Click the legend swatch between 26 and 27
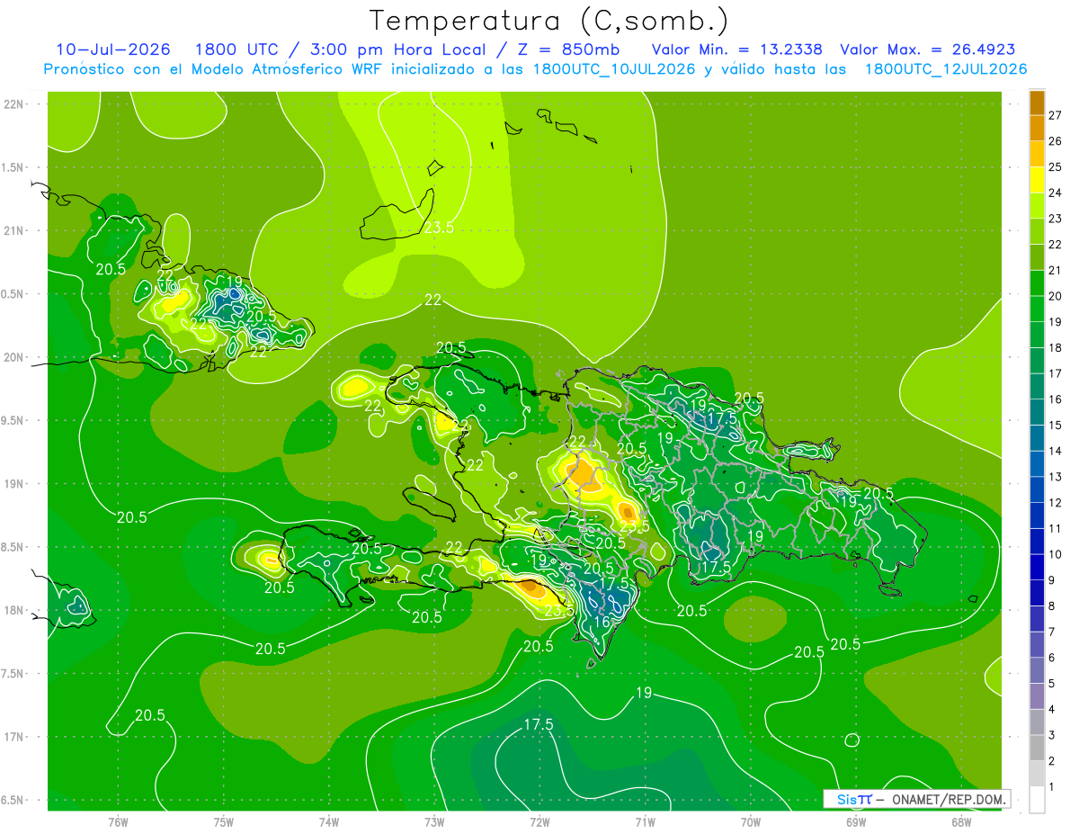This screenshot has height=834, width=1079. point(1037,128)
